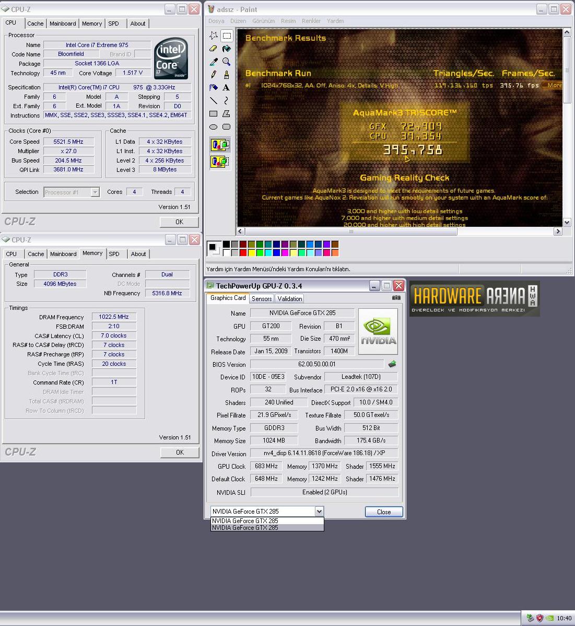
Task: Select the Pencil tool in Paint
Action: tap(214, 75)
